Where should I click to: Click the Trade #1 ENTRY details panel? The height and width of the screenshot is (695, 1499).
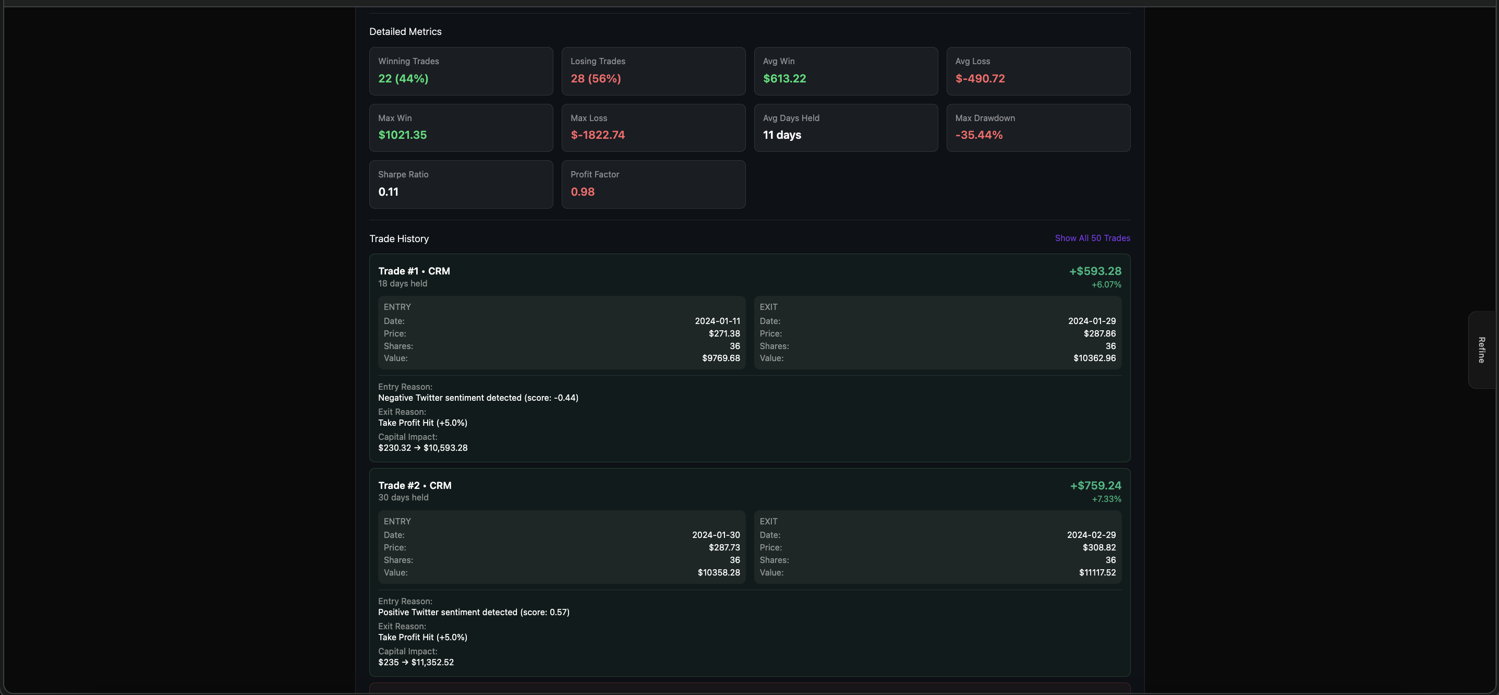(x=561, y=333)
